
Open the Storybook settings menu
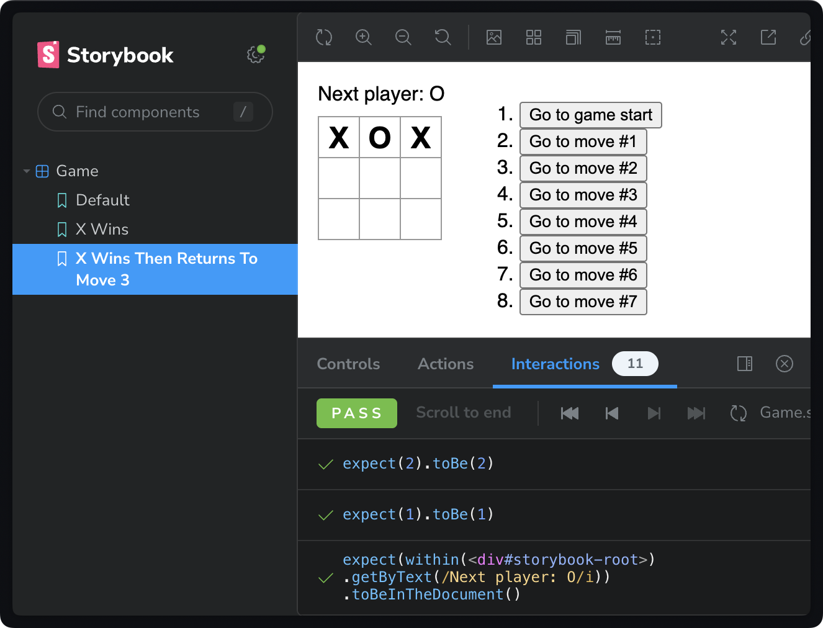[x=255, y=55]
